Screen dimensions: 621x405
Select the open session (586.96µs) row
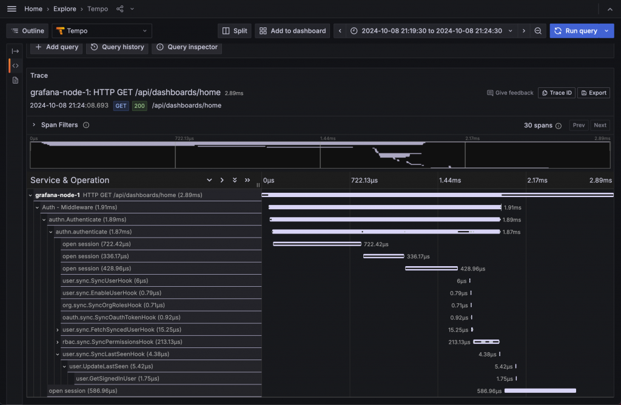coord(155,390)
